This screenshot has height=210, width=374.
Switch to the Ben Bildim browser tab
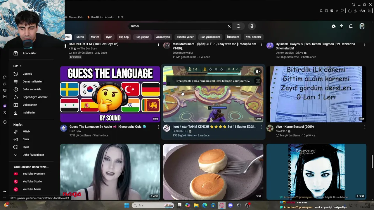click(101, 17)
